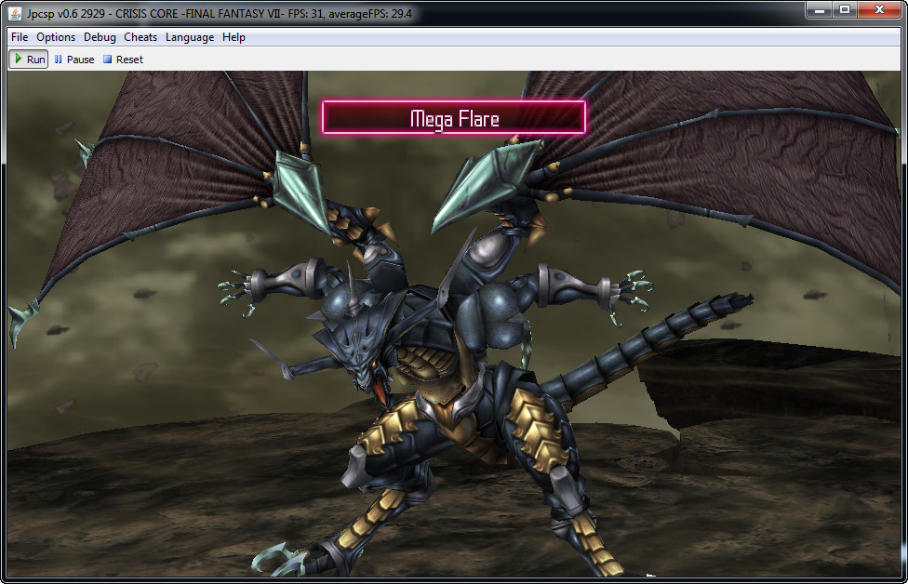The image size is (908, 584).
Task: Click the green Run play icon
Action: pos(19,60)
